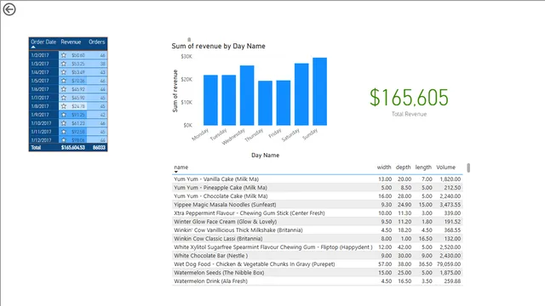Select star icon in the 1/12/2017 row

click(x=64, y=140)
